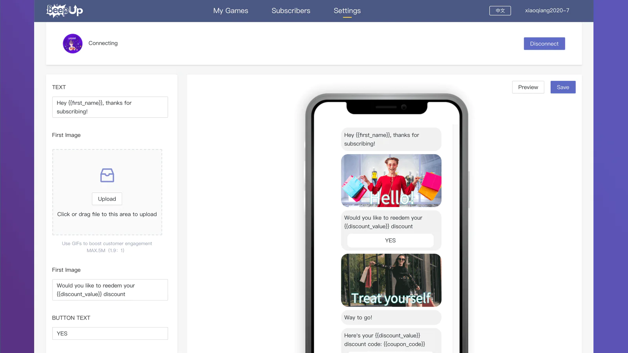This screenshot has width=628, height=353.
Task: Click the Preview button
Action: 528,87
